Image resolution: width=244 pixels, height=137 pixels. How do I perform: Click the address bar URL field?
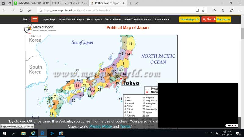tap(115, 10)
